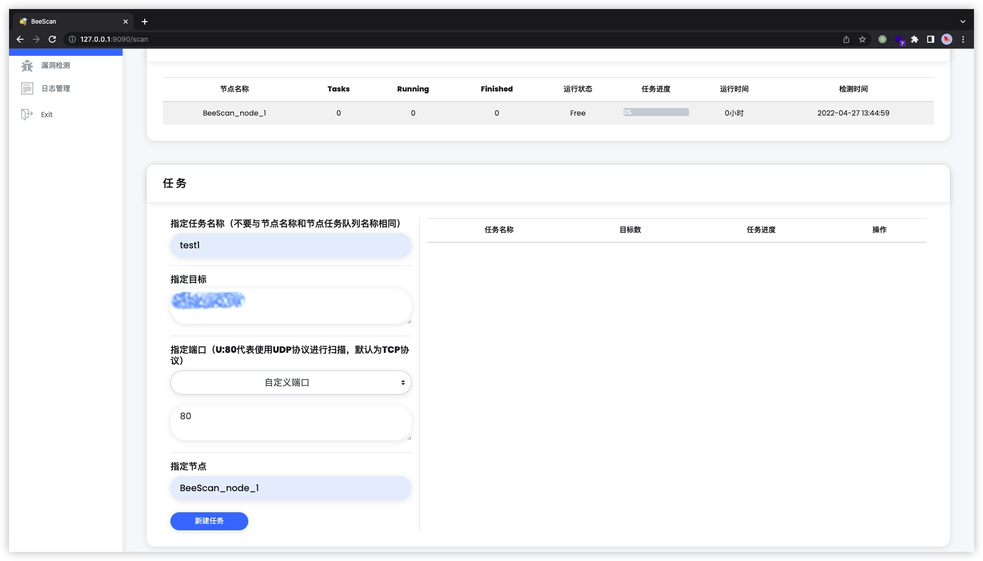Click the 0% task progress bar

(656, 113)
